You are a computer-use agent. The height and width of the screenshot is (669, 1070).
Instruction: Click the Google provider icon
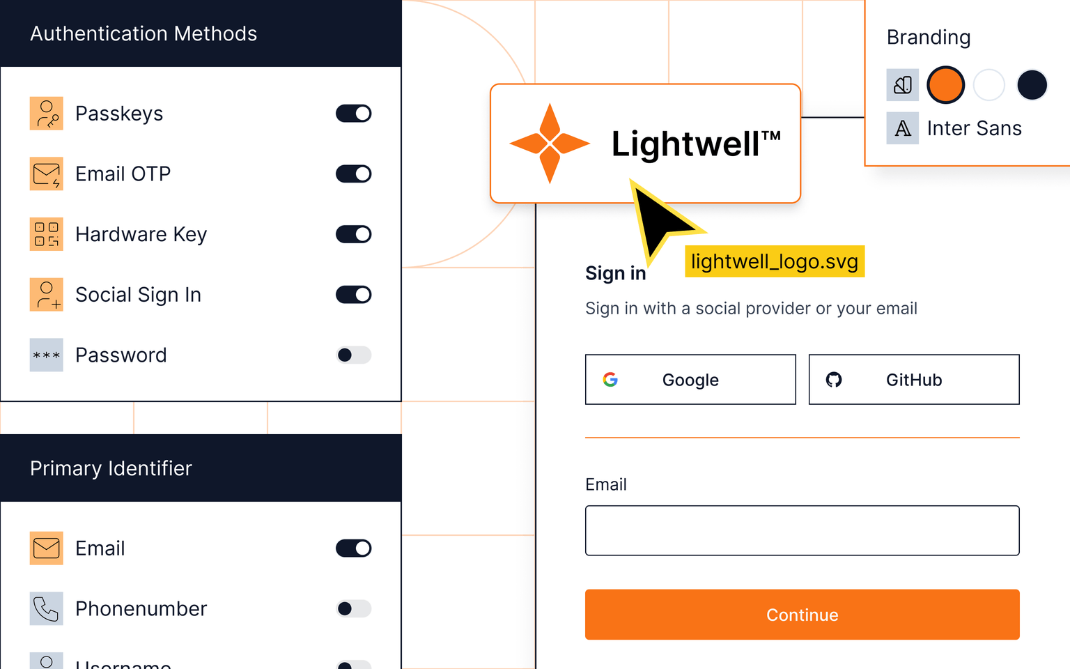point(610,380)
